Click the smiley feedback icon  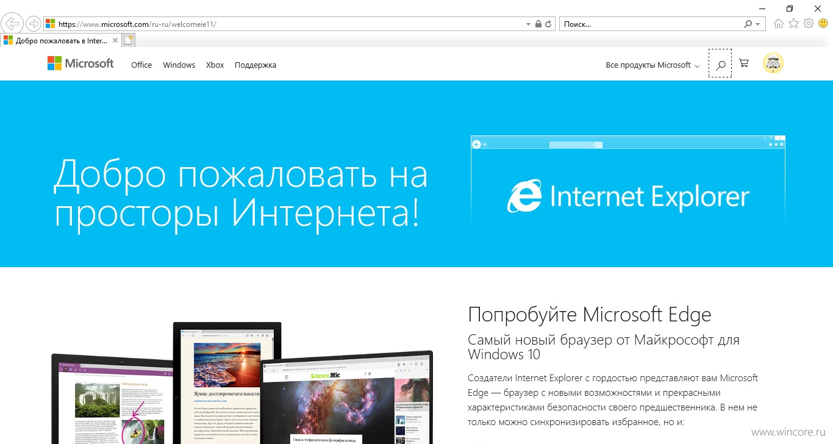tap(823, 24)
